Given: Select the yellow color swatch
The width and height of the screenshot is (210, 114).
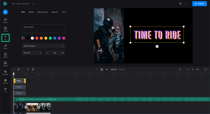Looking at the screenshot, I should (46, 38).
